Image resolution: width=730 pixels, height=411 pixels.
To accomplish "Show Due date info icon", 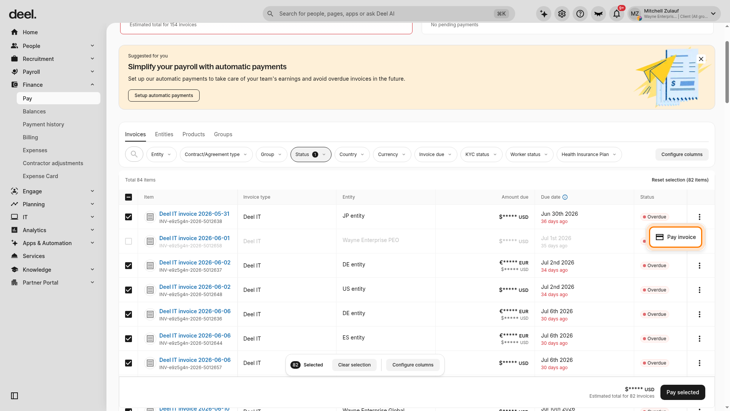I will point(565,197).
